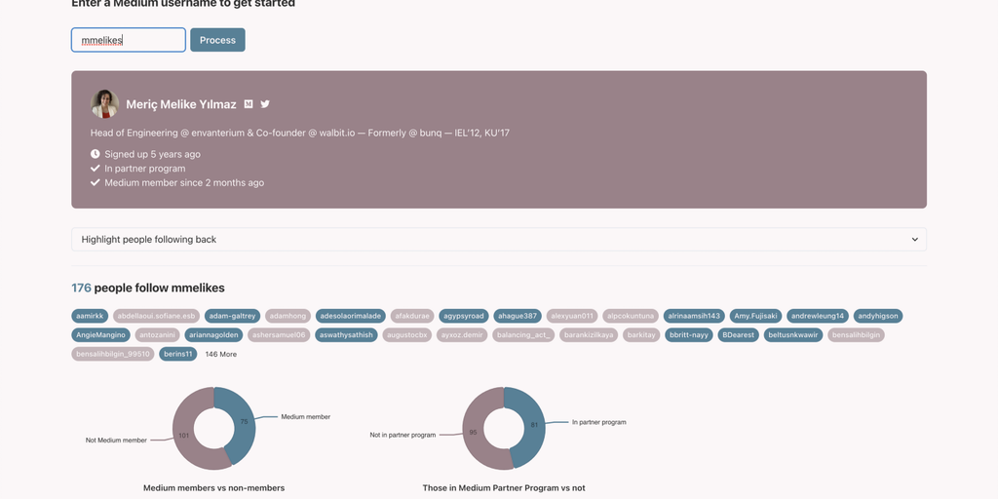The height and width of the screenshot is (499, 998).
Task: Open the agypsyroad follower tag
Action: pos(464,316)
